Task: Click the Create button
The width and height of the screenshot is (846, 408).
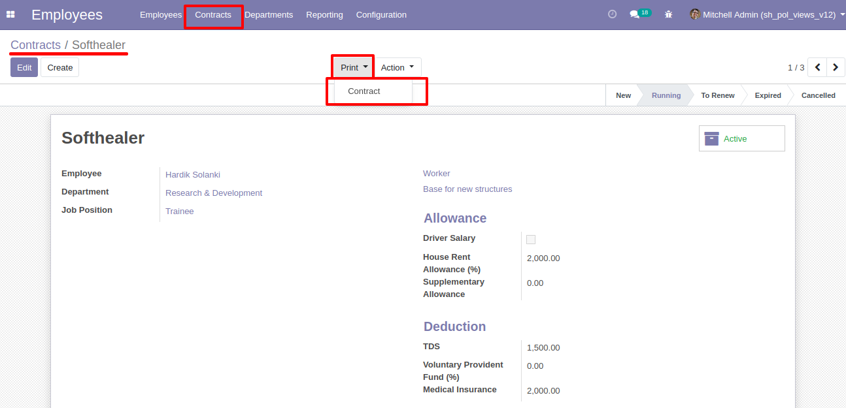Action: coord(60,67)
